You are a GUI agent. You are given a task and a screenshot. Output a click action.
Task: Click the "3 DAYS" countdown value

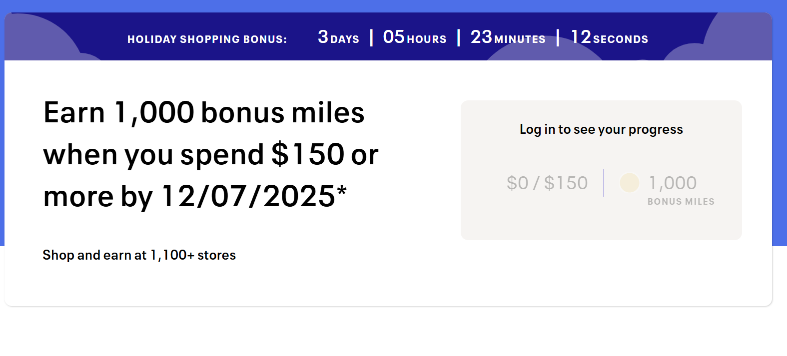[x=338, y=37]
